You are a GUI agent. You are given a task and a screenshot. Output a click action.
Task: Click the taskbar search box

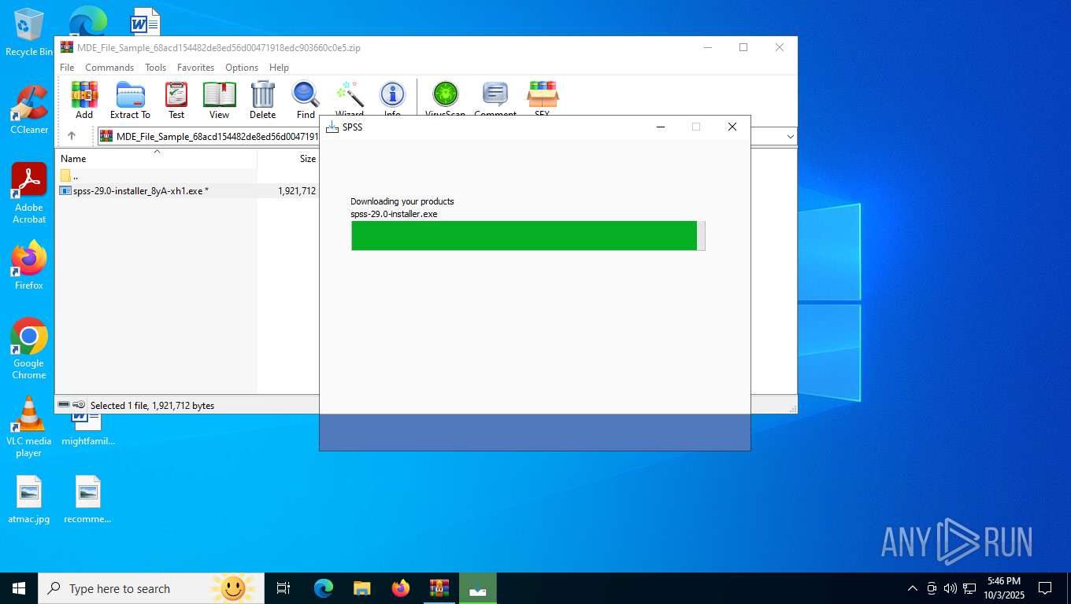pos(151,588)
